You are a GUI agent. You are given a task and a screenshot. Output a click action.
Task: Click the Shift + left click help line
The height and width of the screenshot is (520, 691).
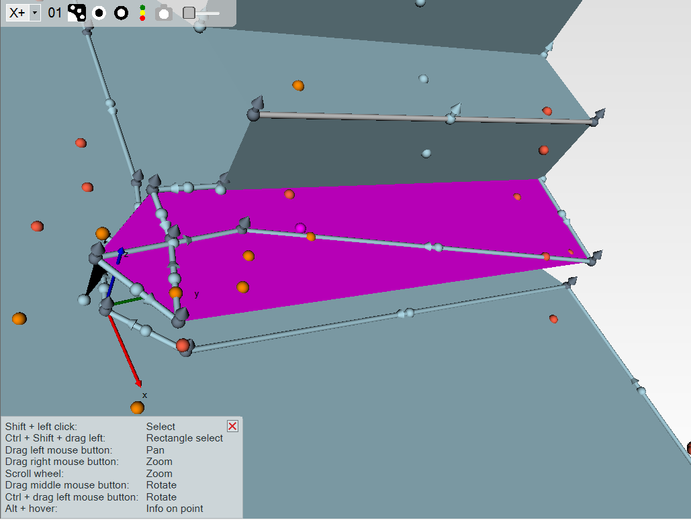(x=41, y=427)
